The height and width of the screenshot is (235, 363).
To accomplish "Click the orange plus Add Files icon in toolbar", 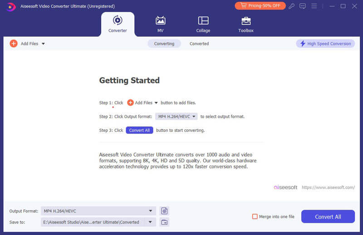I will click(14, 43).
